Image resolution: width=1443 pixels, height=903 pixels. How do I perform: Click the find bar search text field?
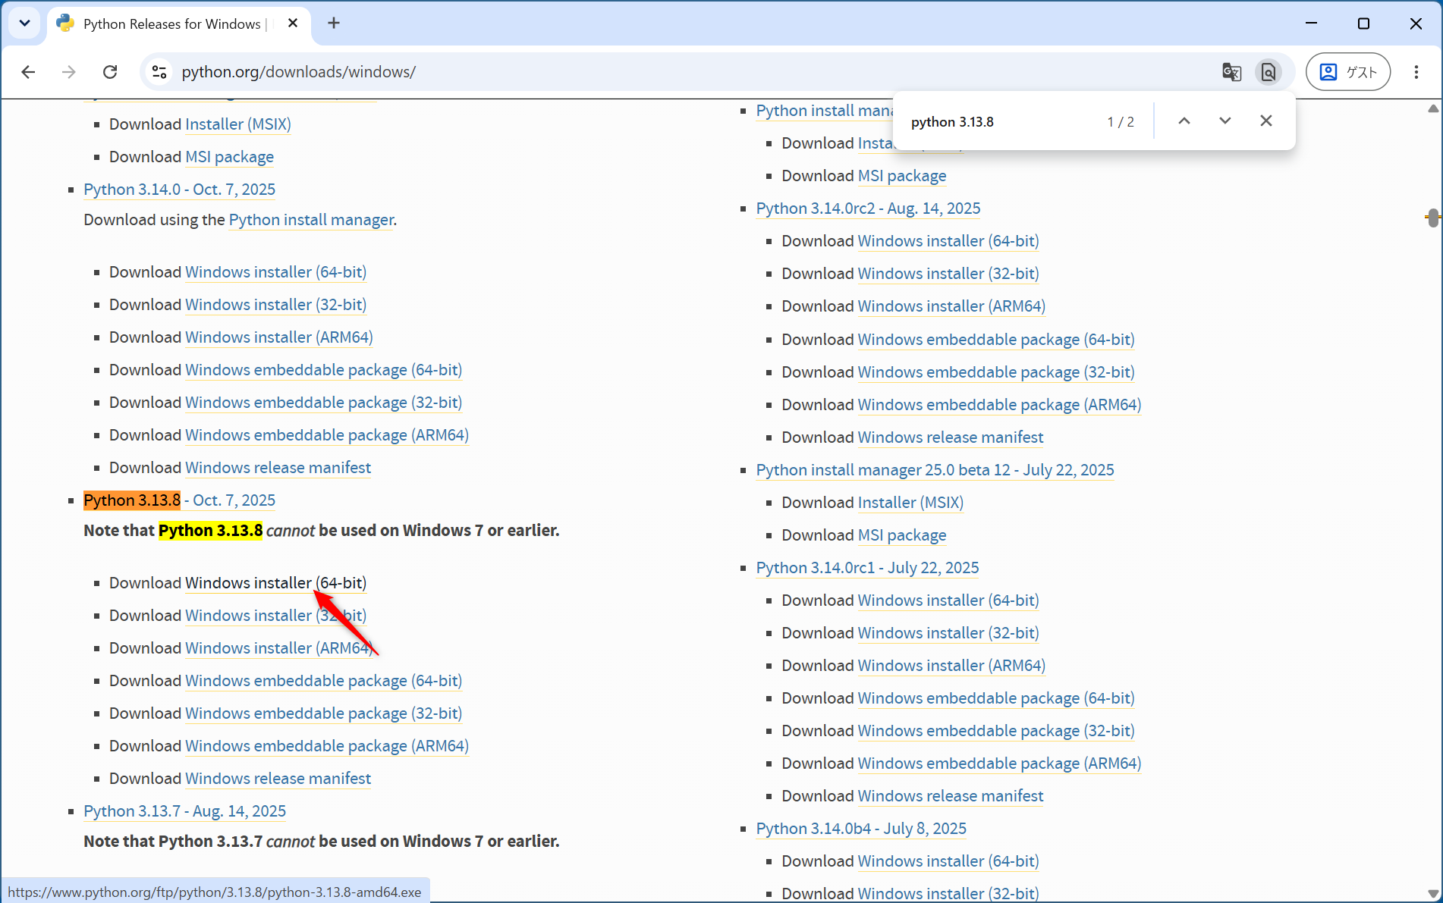(x=1001, y=121)
